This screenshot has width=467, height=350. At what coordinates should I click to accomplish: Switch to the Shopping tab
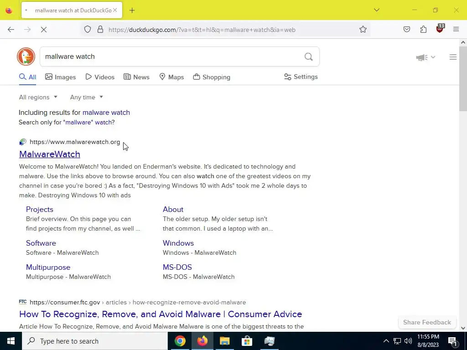(x=212, y=77)
